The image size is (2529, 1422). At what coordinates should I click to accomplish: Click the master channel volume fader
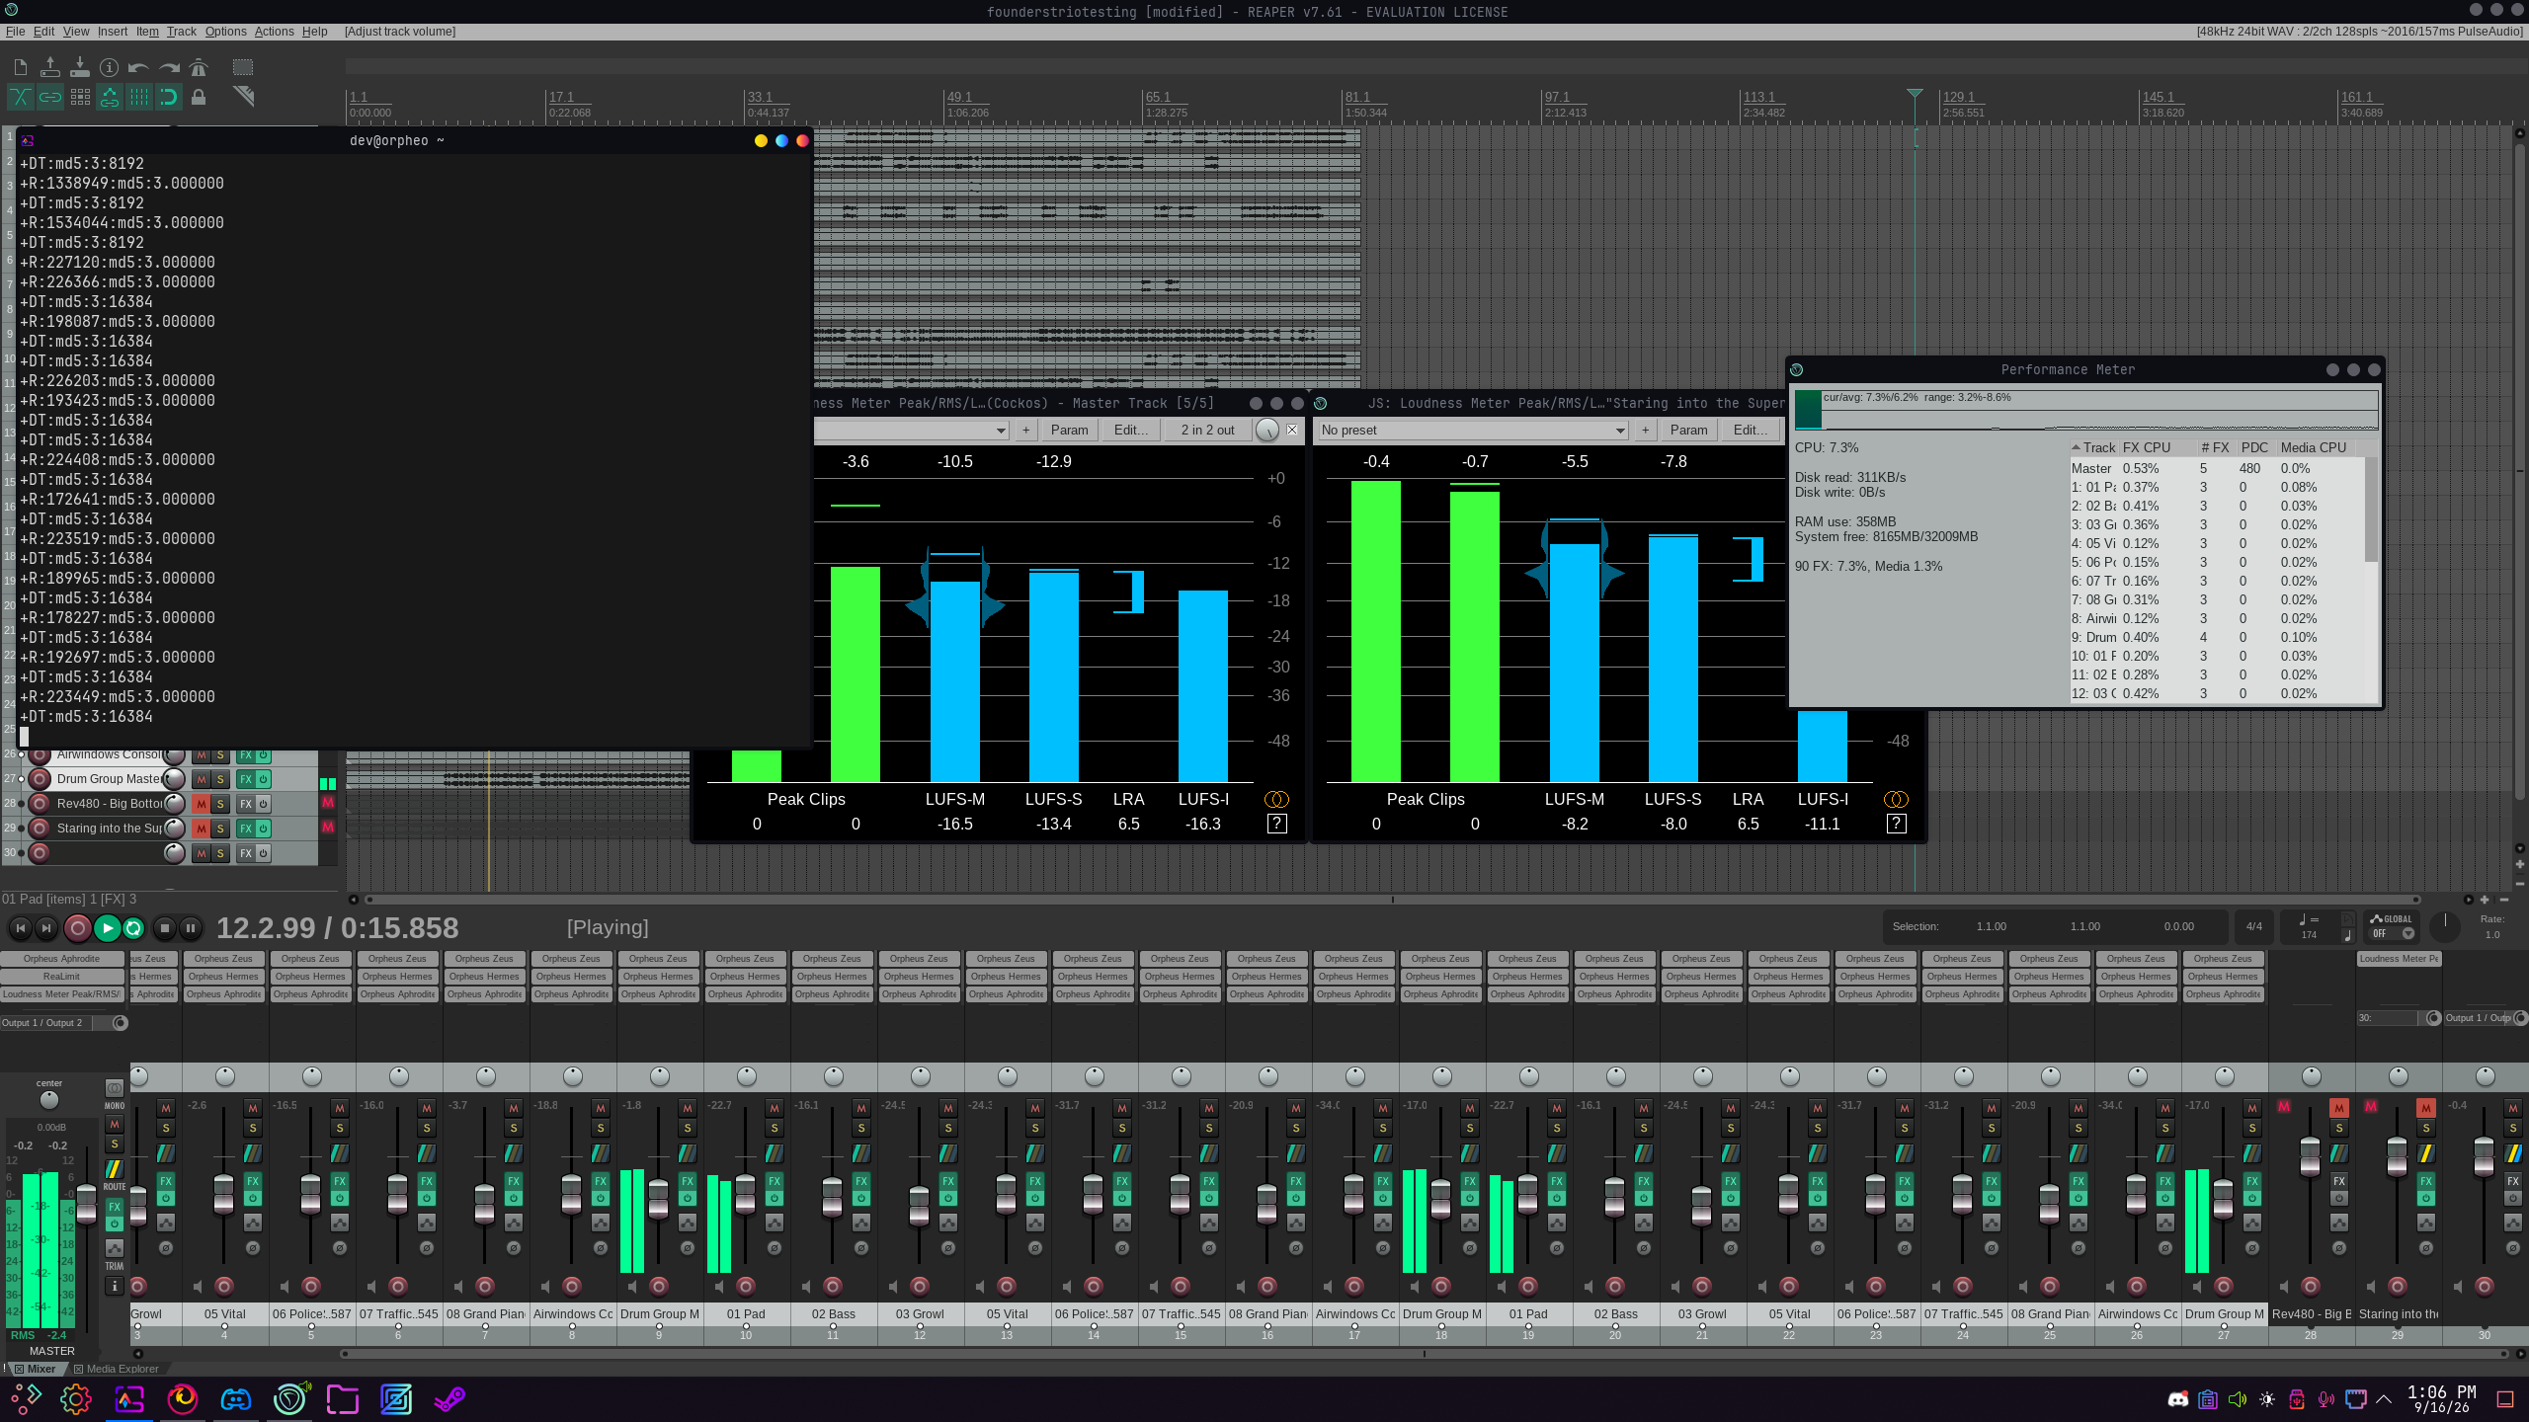[x=87, y=1205]
